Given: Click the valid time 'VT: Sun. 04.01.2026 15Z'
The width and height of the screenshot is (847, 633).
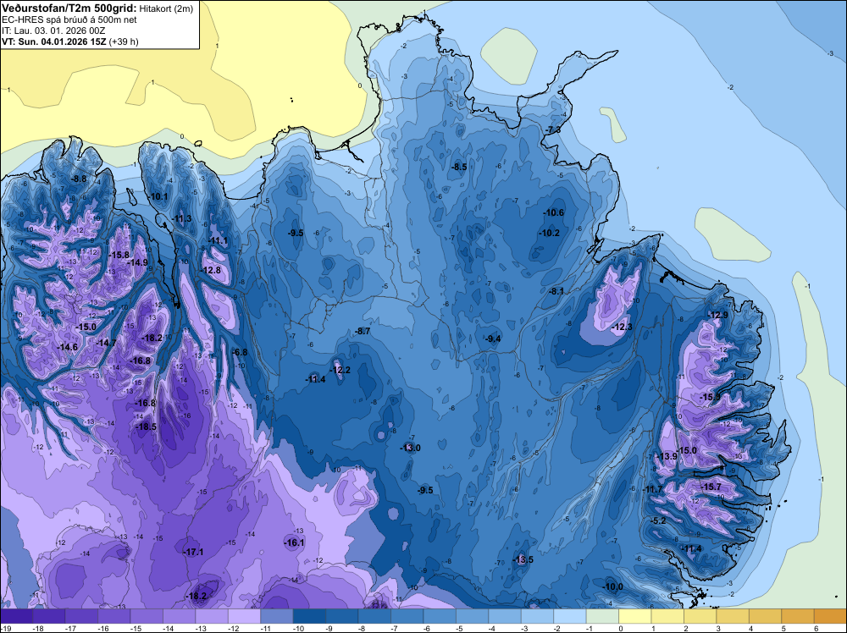Looking at the screenshot, I should coord(54,41).
